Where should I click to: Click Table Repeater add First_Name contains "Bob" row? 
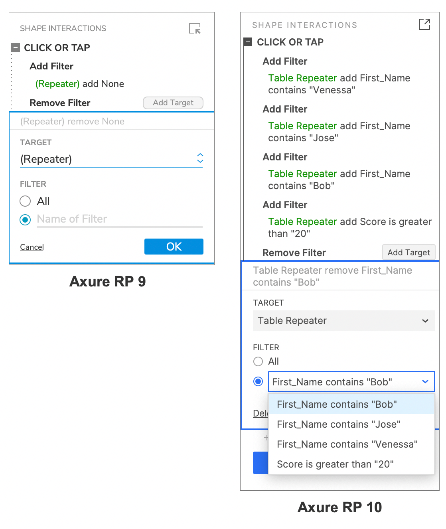pyautogui.click(x=339, y=180)
